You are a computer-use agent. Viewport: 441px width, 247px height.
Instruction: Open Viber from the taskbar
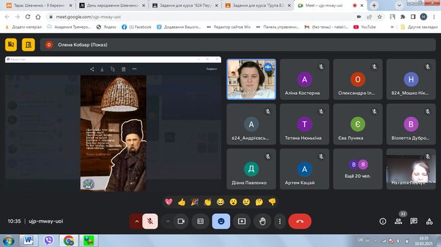[49, 240]
